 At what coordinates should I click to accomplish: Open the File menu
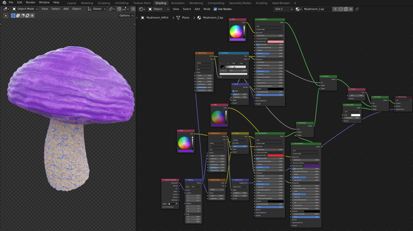coord(11,2)
